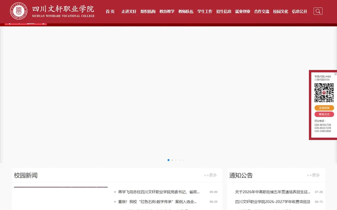Select the third carousel dot

click(176, 160)
